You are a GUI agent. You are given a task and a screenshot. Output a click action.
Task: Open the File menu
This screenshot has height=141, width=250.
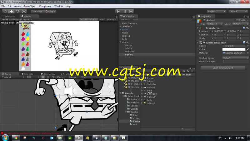pos(3,6)
